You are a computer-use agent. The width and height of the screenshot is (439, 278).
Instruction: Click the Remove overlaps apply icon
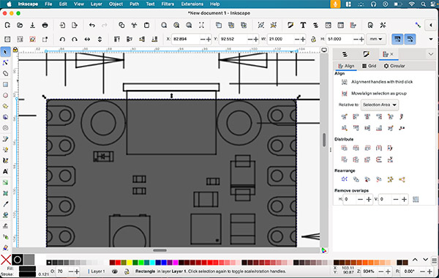click(416, 199)
